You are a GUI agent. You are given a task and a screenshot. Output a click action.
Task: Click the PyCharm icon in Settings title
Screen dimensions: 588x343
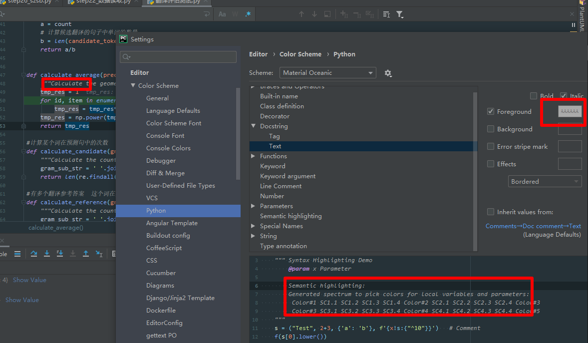coord(123,39)
